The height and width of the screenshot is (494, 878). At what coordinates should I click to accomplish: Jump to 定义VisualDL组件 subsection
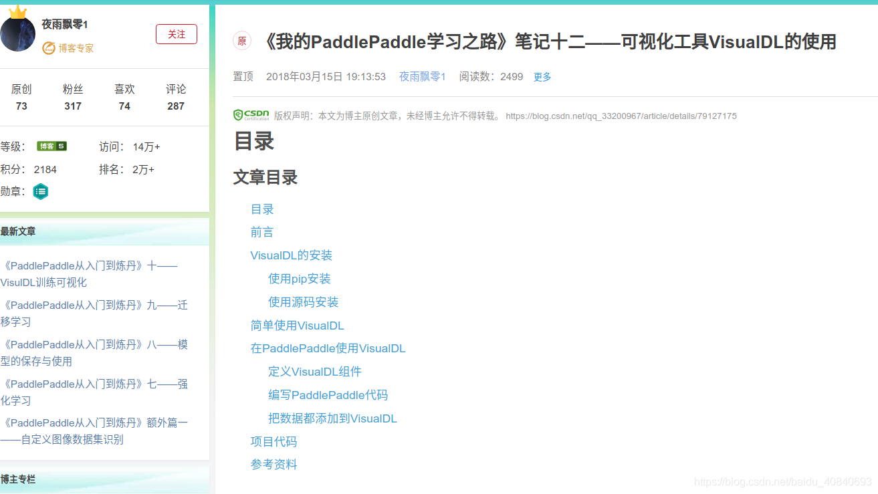point(315,372)
